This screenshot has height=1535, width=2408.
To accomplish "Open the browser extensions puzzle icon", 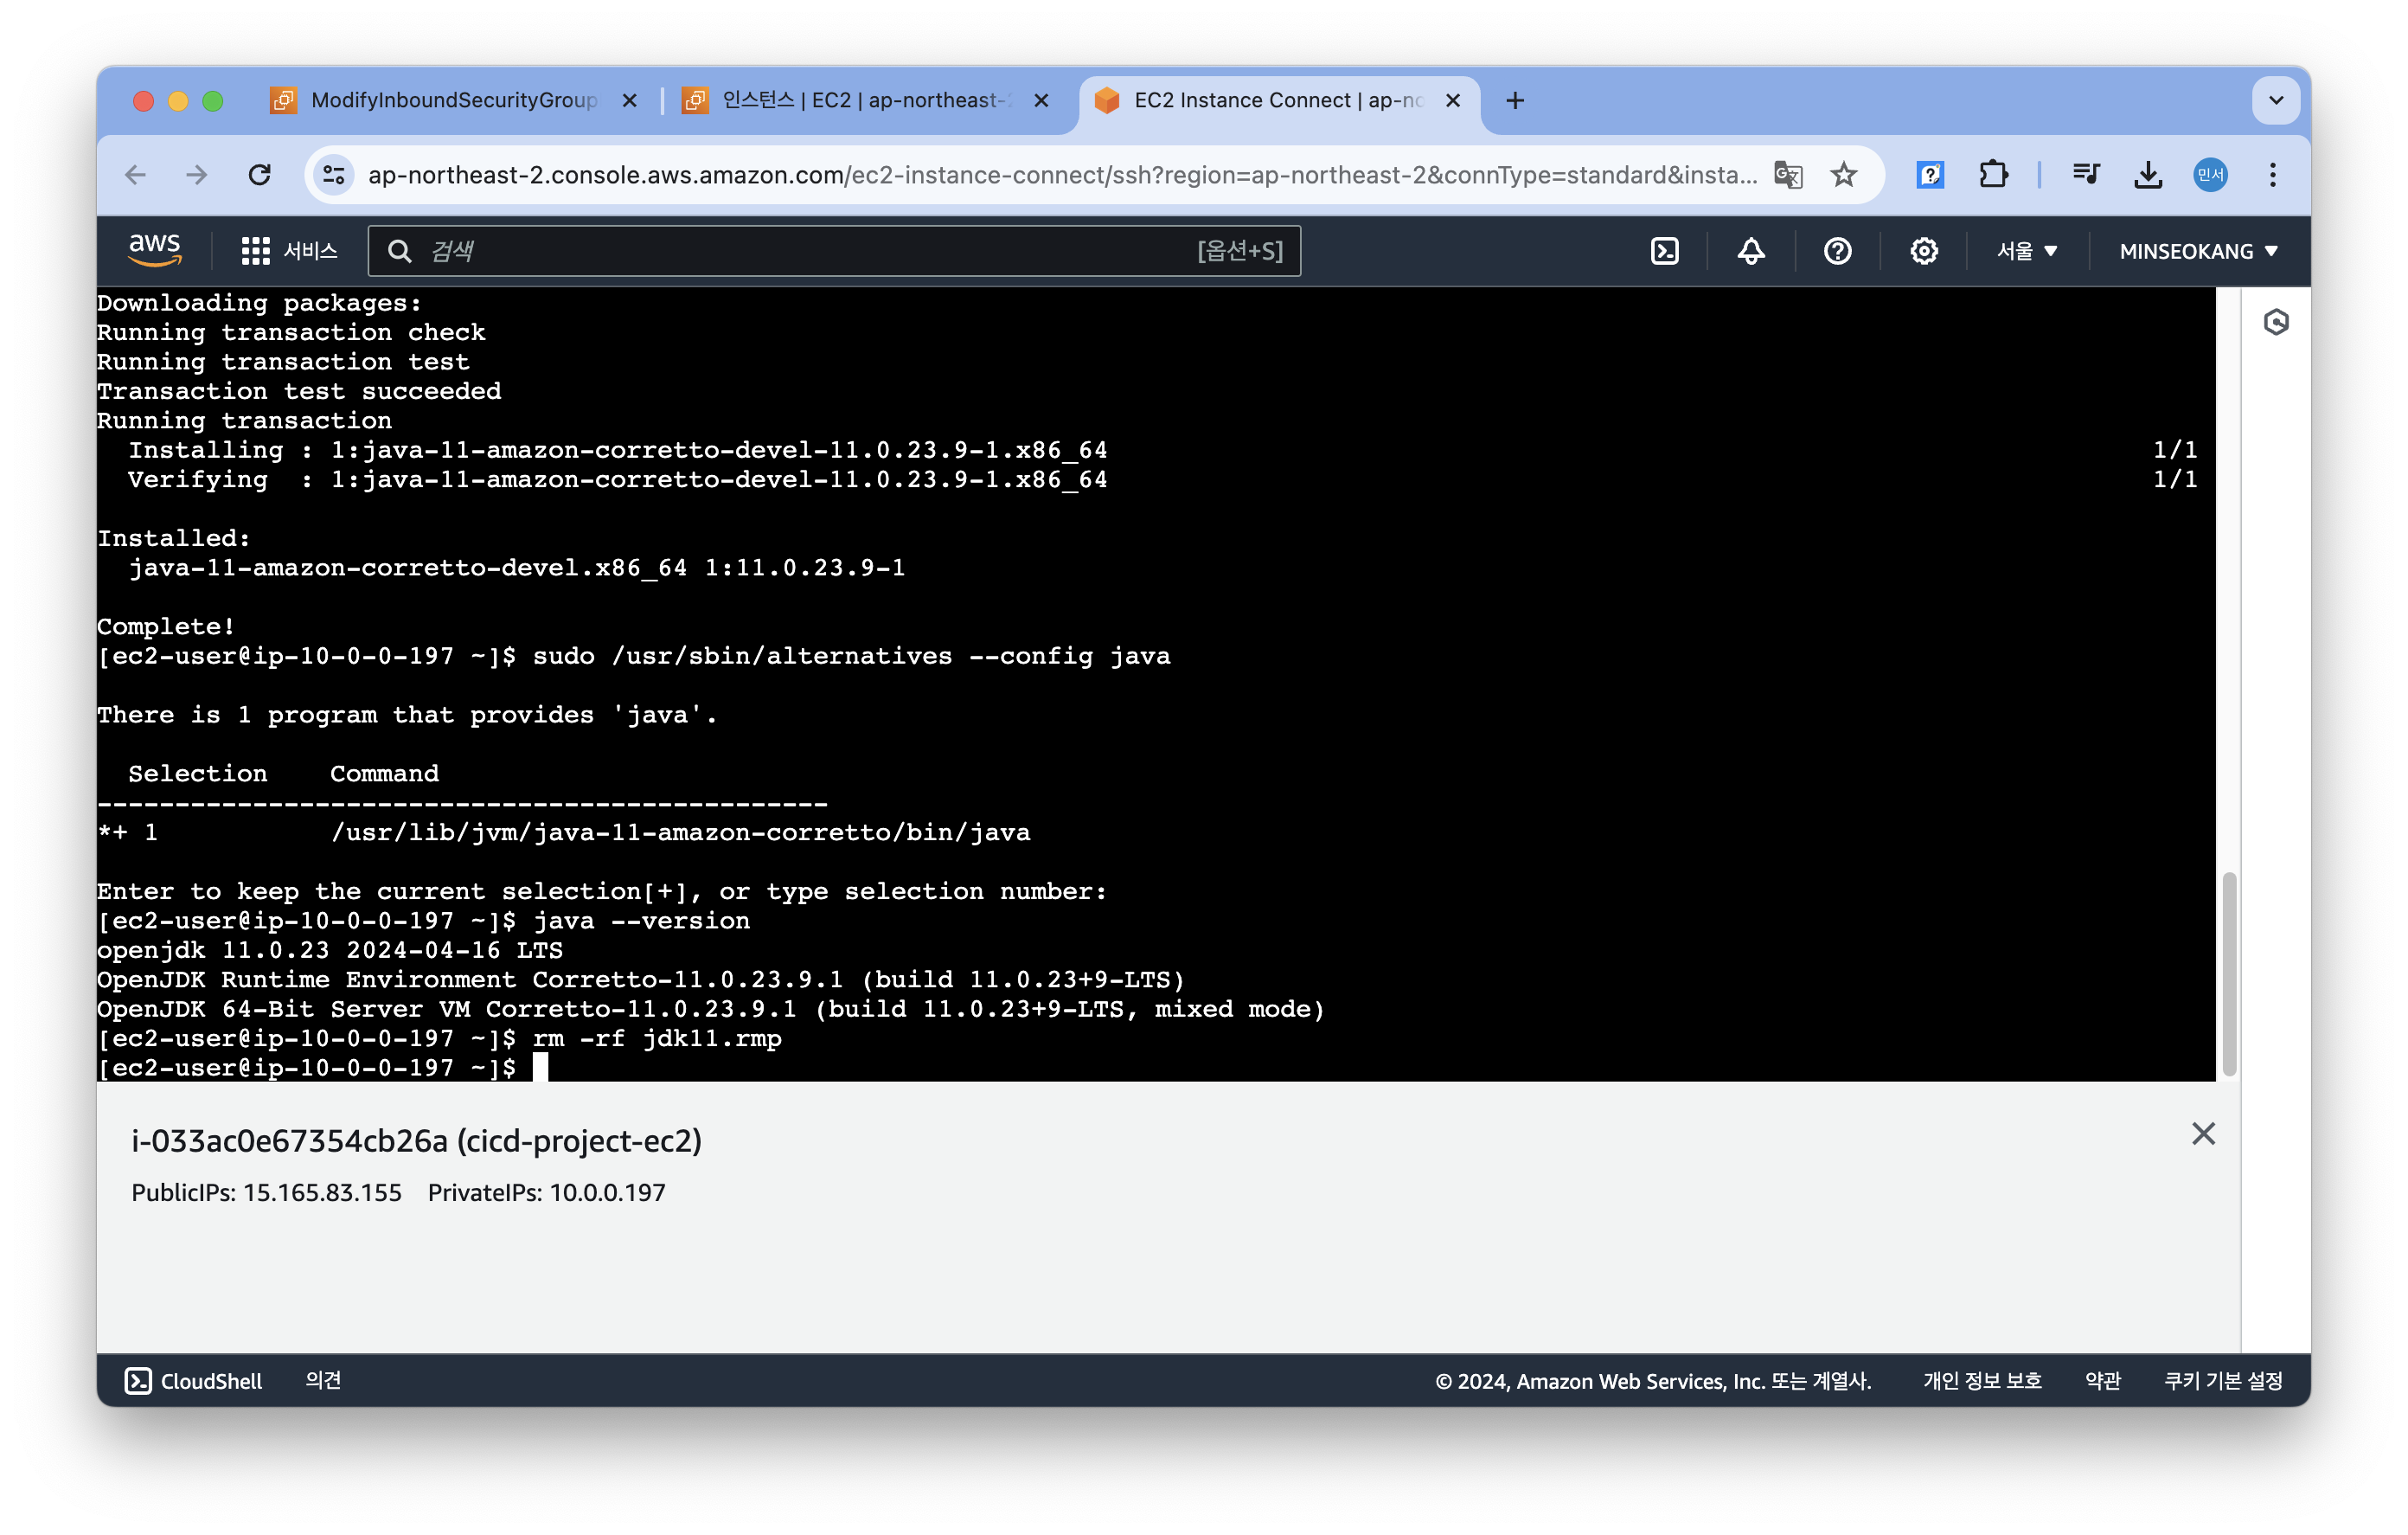I will [x=1993, y=175].
